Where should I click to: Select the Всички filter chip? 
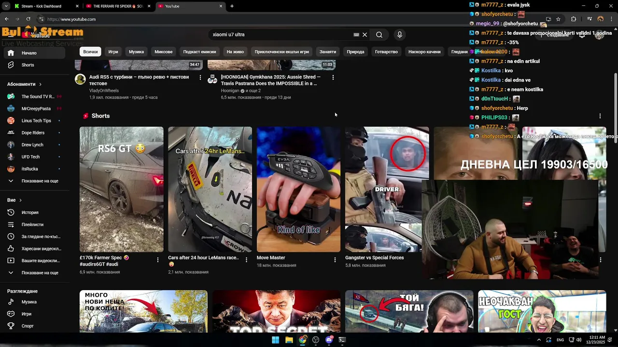[x=90, y=52]
